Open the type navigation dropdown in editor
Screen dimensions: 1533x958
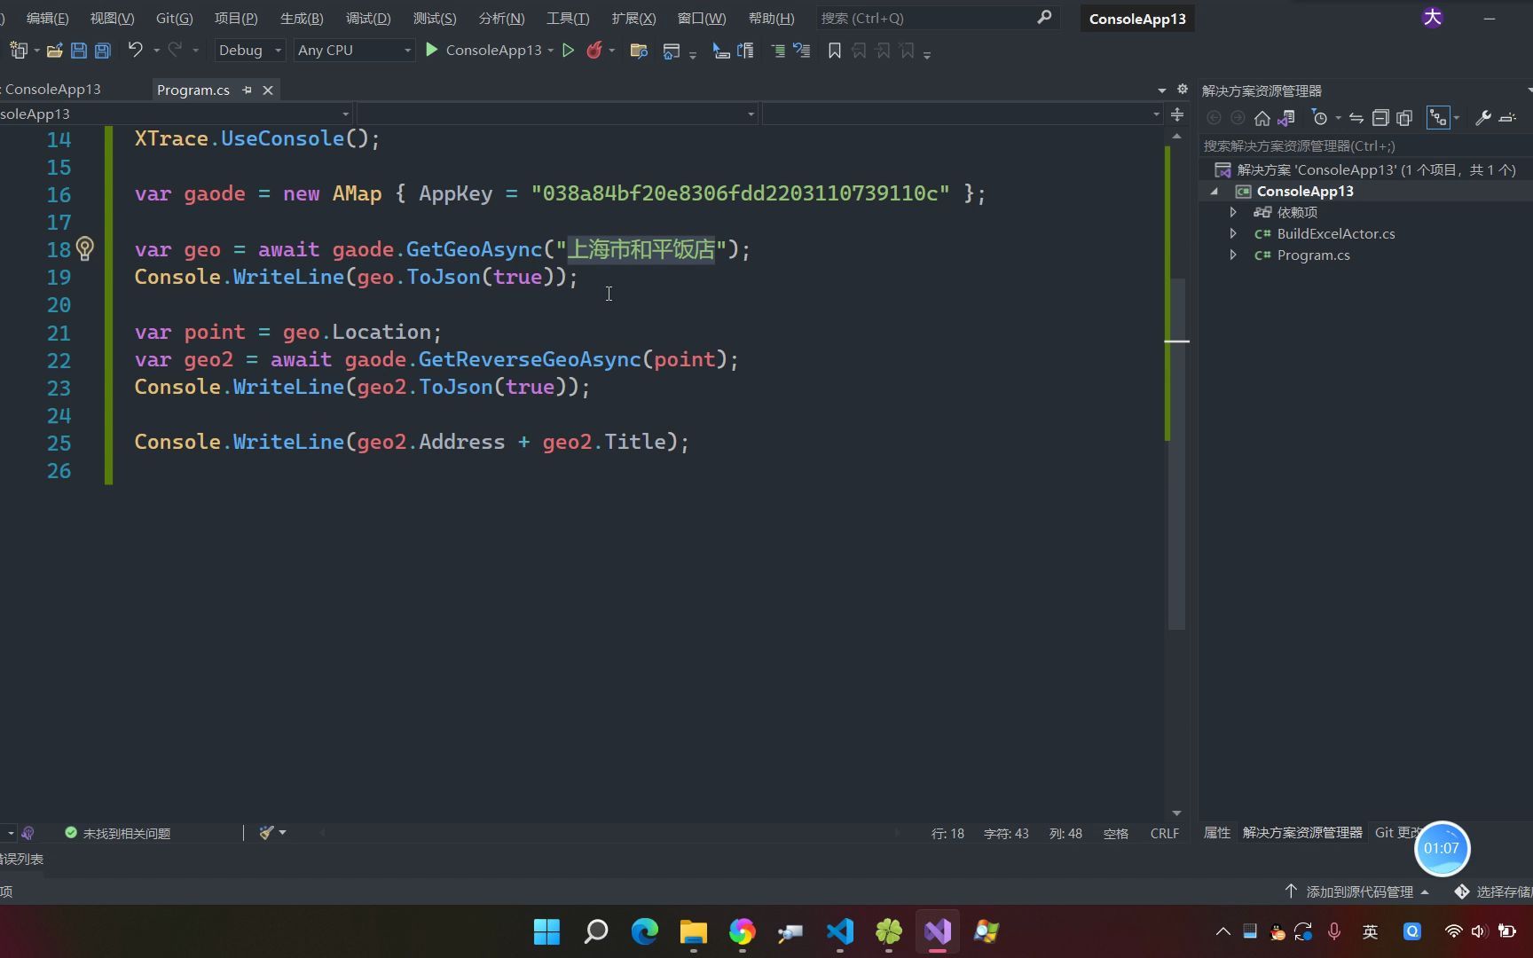pos(557,114)
